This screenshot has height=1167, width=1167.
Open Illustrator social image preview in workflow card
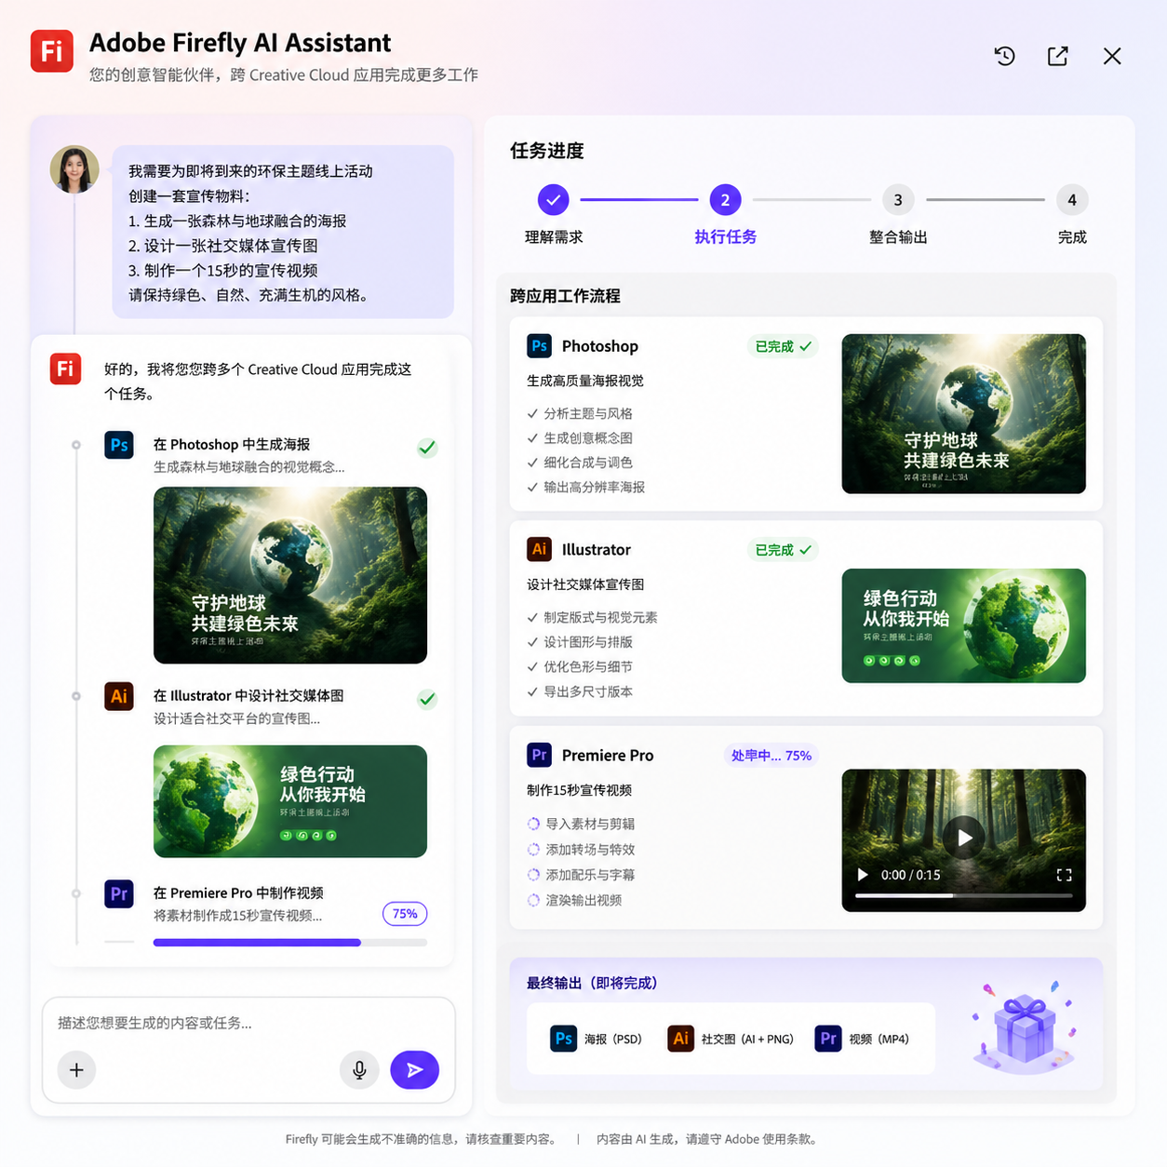click(x=964, y=625)
